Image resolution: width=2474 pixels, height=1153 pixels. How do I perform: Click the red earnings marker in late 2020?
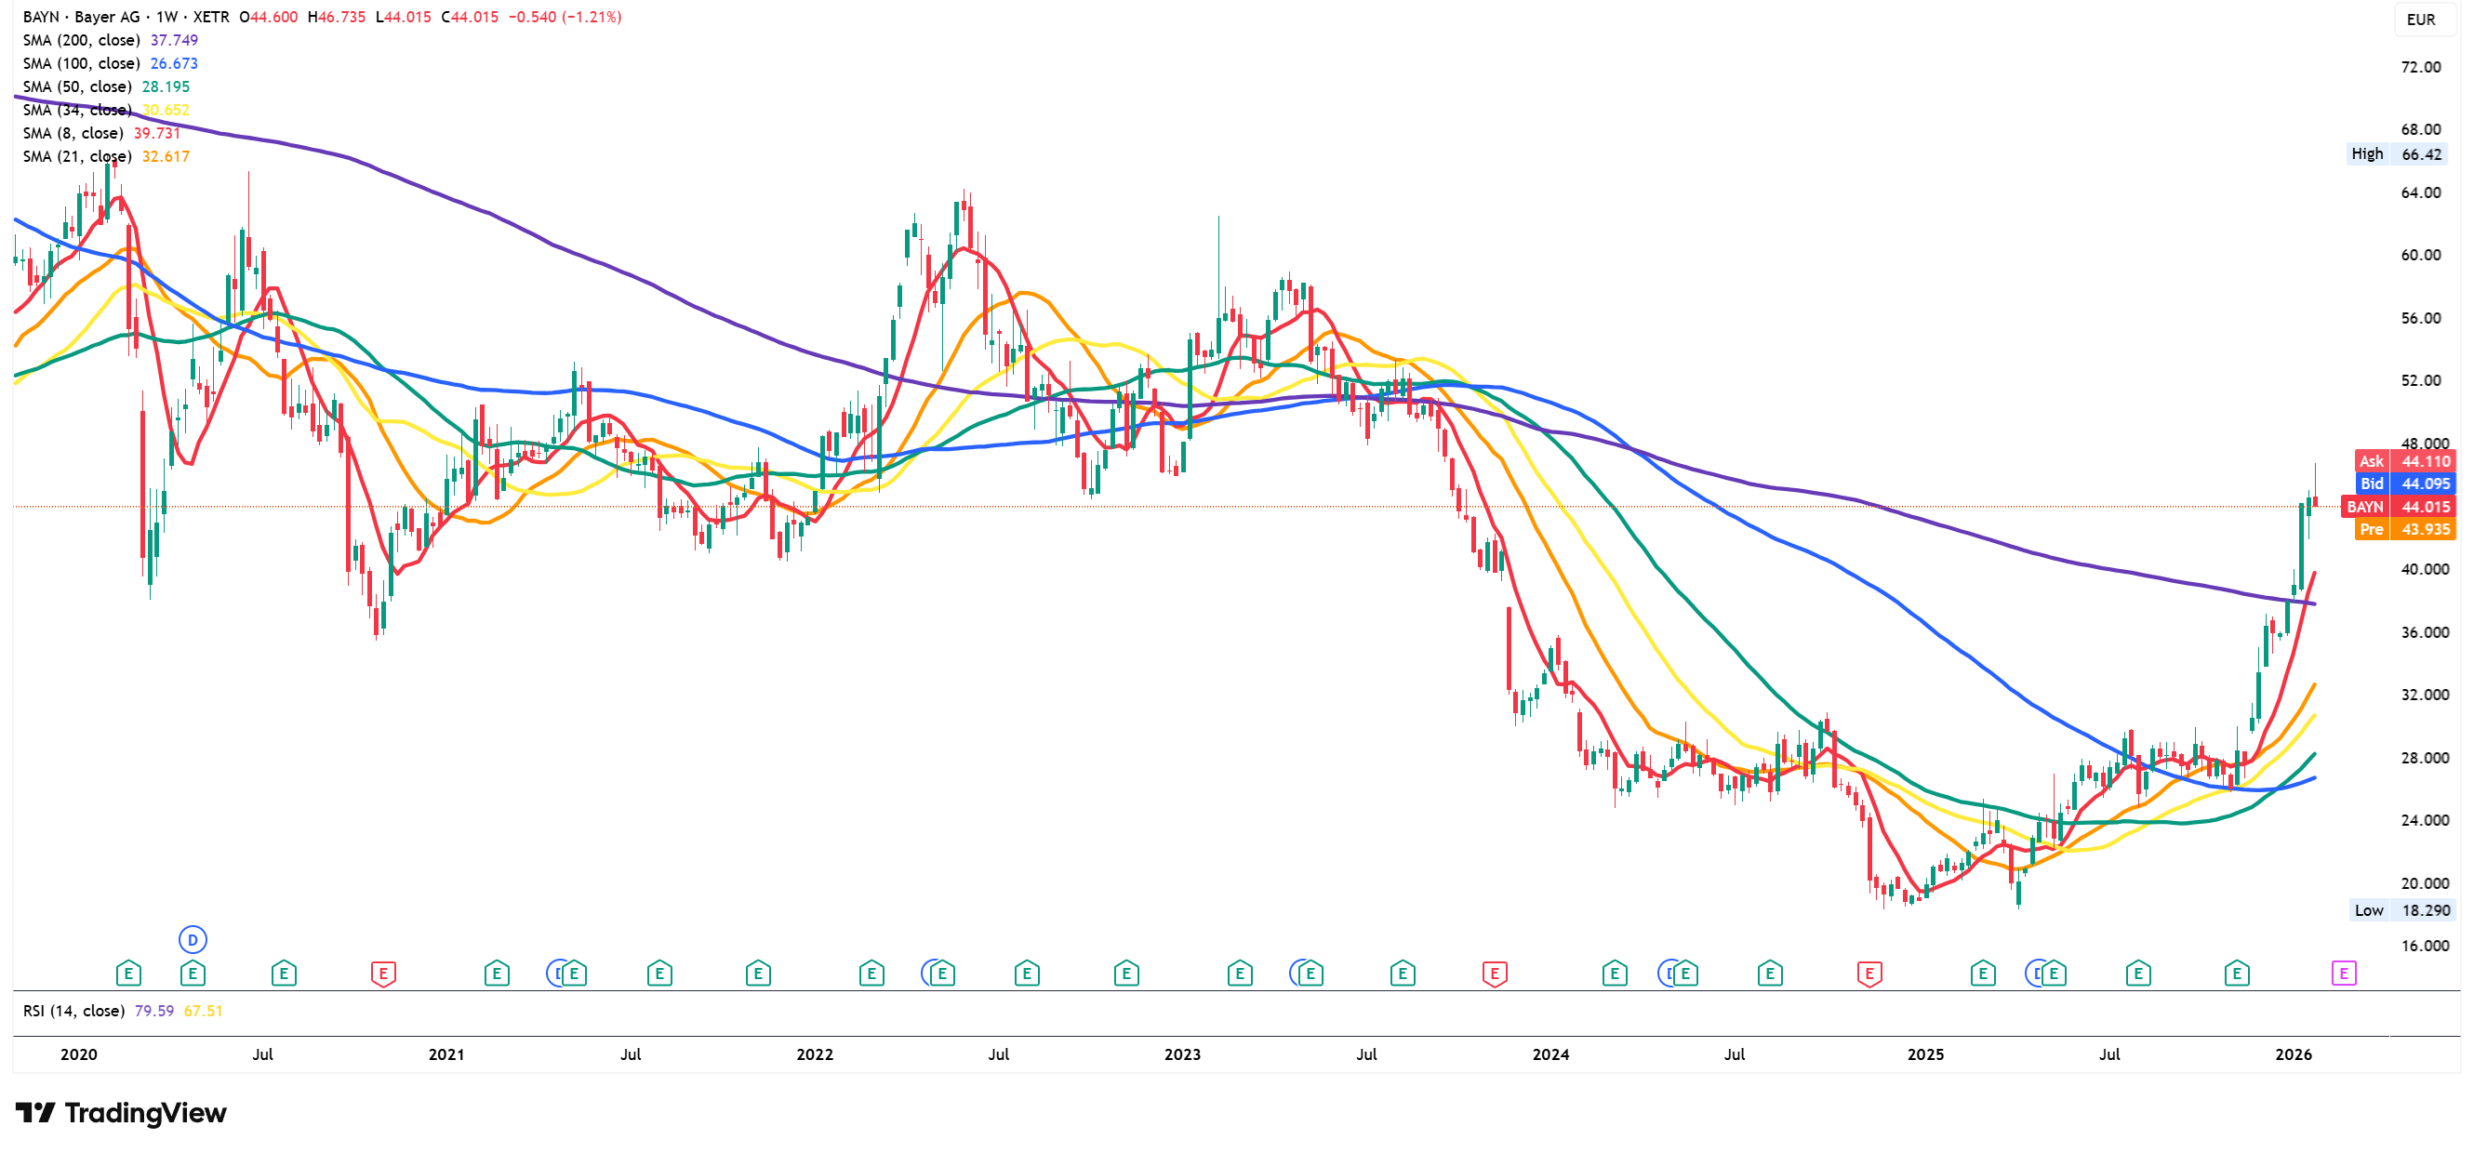point(382,974)
